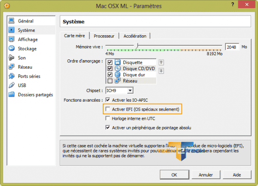Click the Mémoire vive slider handle

pos(136,46)
